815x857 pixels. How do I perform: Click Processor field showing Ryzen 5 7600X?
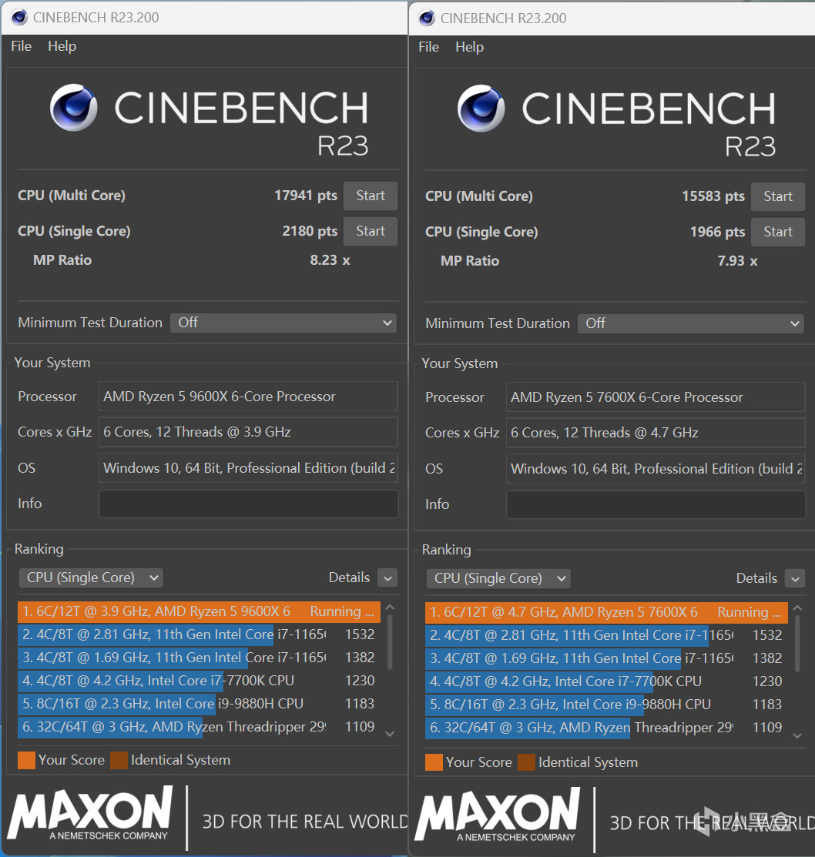pyautogui.click(x=656, y=397)
